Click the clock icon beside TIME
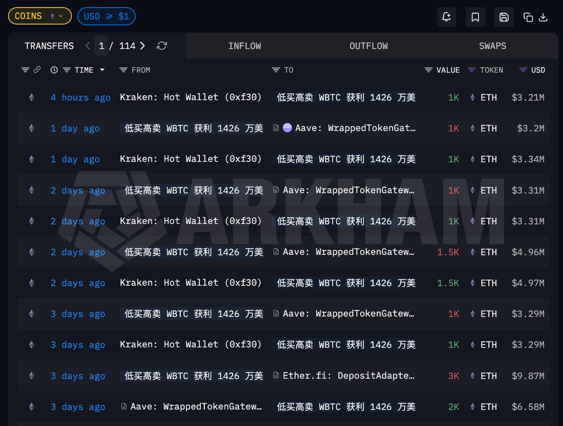The width and height of the screenshot is (563, 426). coord(54,70)
